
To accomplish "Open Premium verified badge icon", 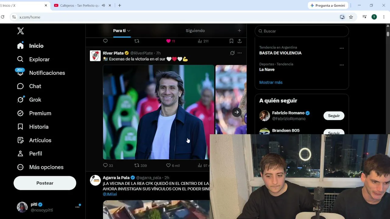I will click(20, 113).
